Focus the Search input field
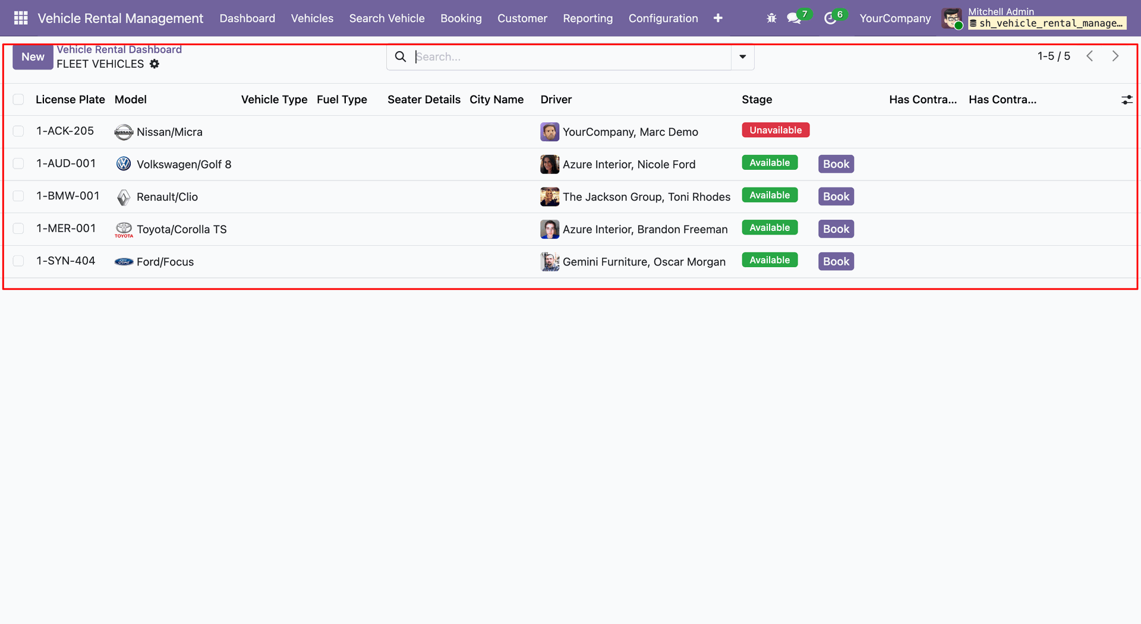Screen dimensions: 1141x624 coord(573,57)
